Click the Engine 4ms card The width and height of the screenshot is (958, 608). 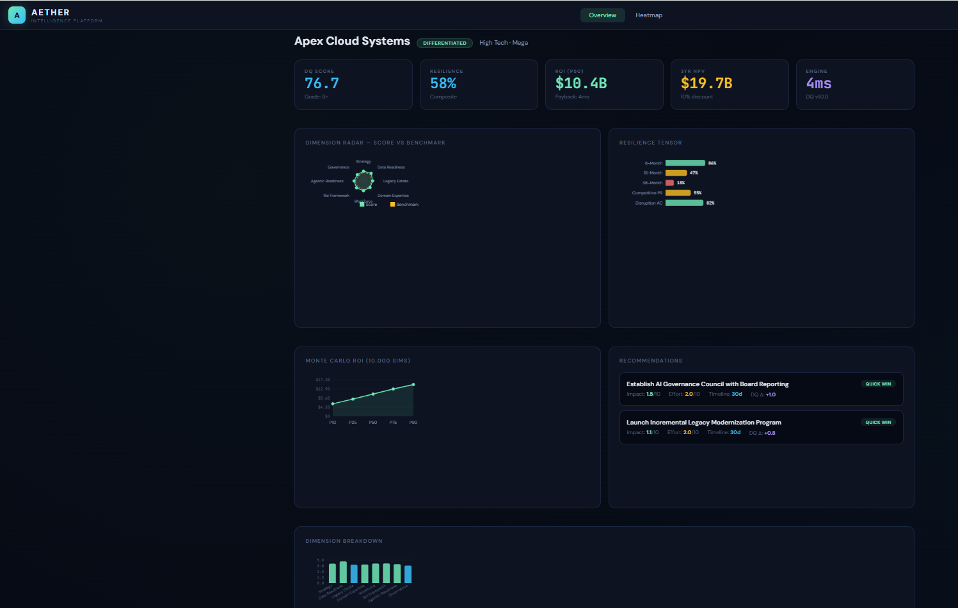coord(855,84)
